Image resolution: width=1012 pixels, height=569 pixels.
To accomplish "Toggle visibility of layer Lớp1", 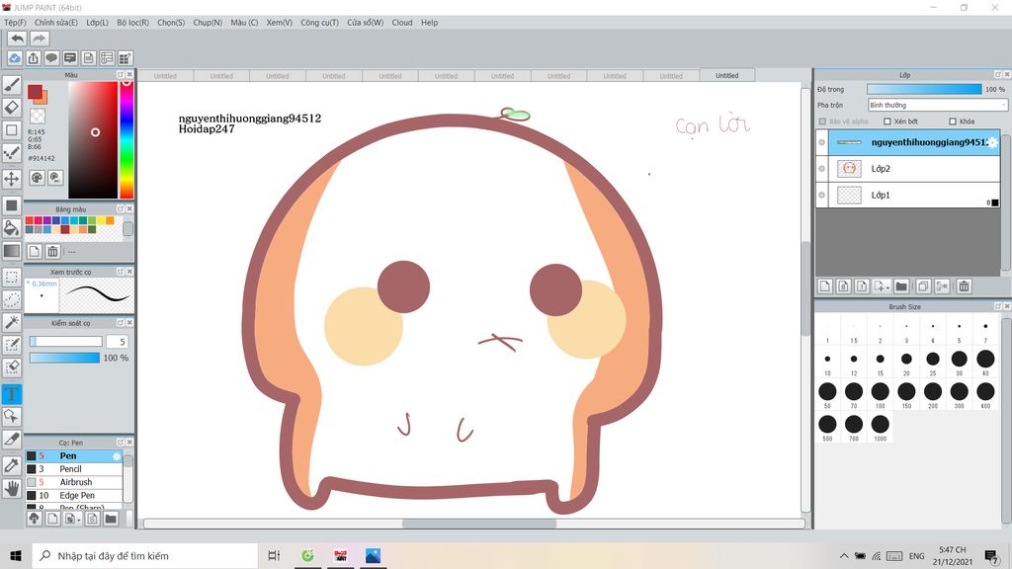I will [x=821, y=195].
